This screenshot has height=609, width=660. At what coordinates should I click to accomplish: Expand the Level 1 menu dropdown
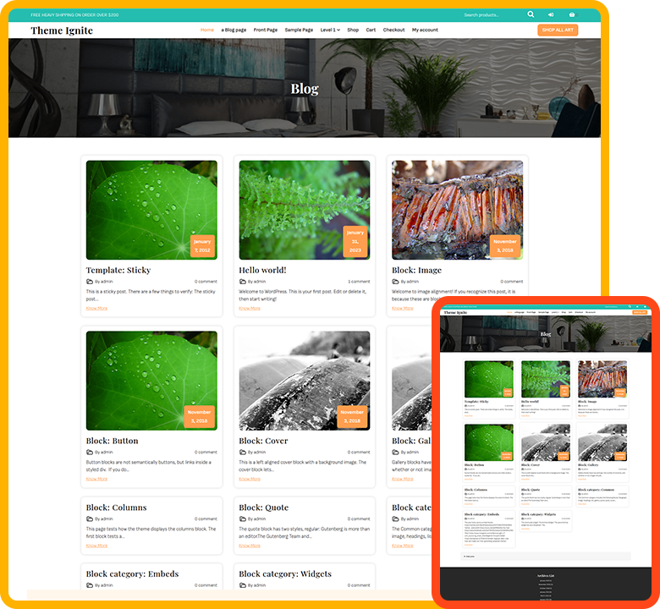tap(329, 30)
